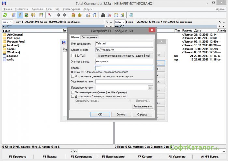This screenshot has width=228, height=161.
Task: Click the Удалённый каталог input field
Action: [124, 81]
